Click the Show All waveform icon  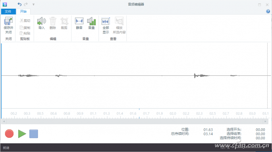(x=106, y=21)
